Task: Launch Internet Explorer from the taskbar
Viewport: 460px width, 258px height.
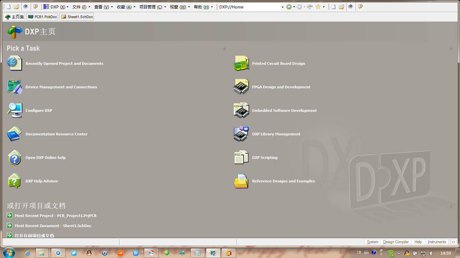Action: click(x=28, y=253)
